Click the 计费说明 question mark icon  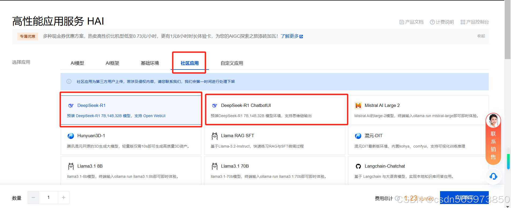pyautogui.click(x=432, y=22)
